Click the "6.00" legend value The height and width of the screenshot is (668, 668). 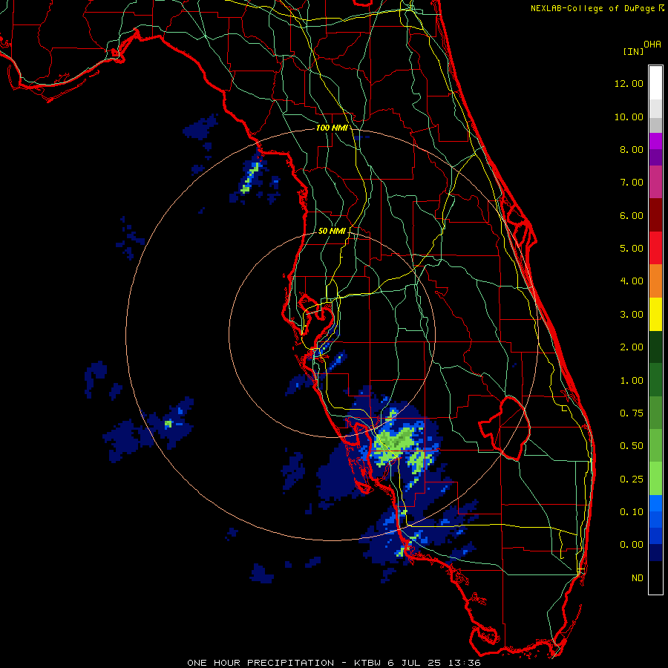tap(632, 215)
